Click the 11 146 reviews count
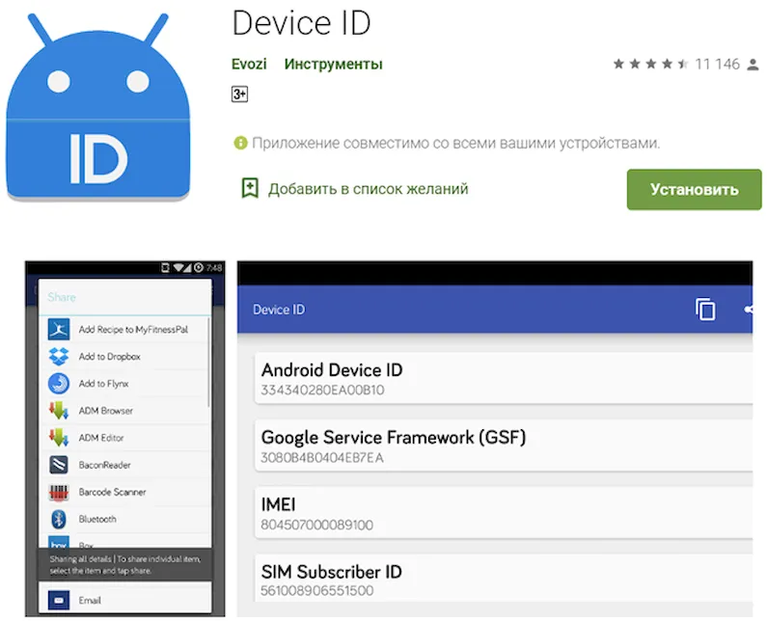Screen dimensions: 767x622 pos(717,64)
